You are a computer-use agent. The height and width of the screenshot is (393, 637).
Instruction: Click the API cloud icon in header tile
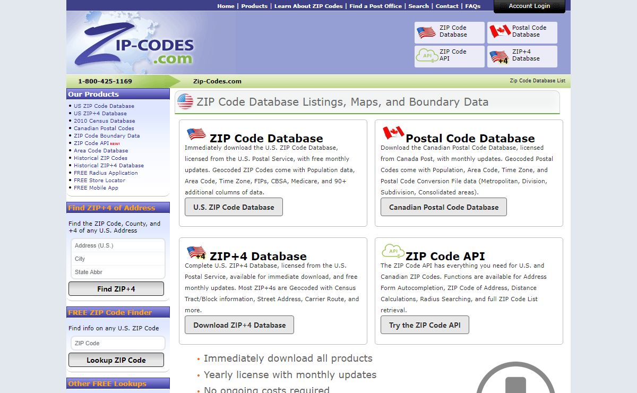click(426, 55)
